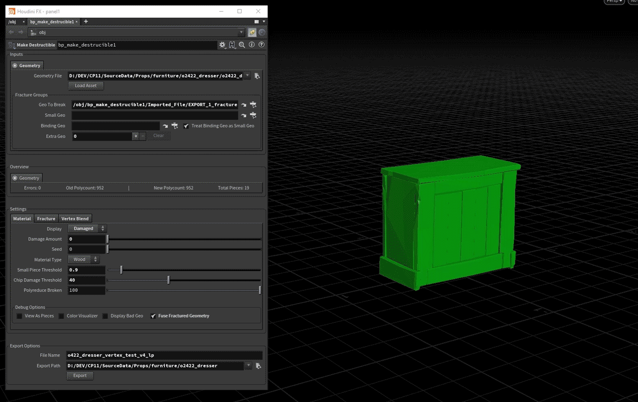Image resolution: width=638 pixels, height=402 pixels.
Task: Toggle View As Pieces checkbox
Action: click(x=19, y=316)
